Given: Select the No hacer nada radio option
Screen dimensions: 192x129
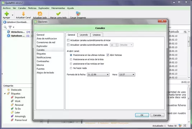Looking at the screenshot, I should point(71,68).
